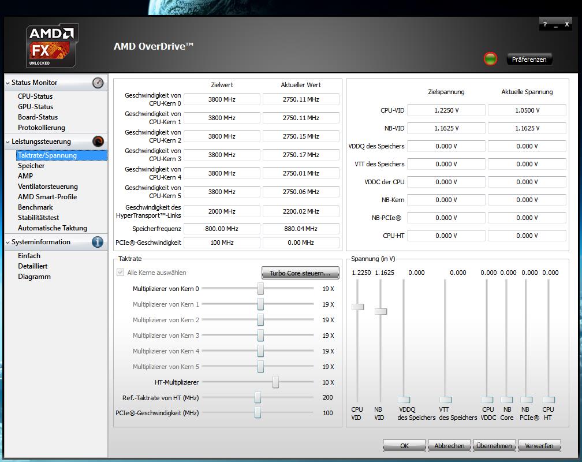Click Multiplizierer von Kern 0 slider handle

point(260,289)
